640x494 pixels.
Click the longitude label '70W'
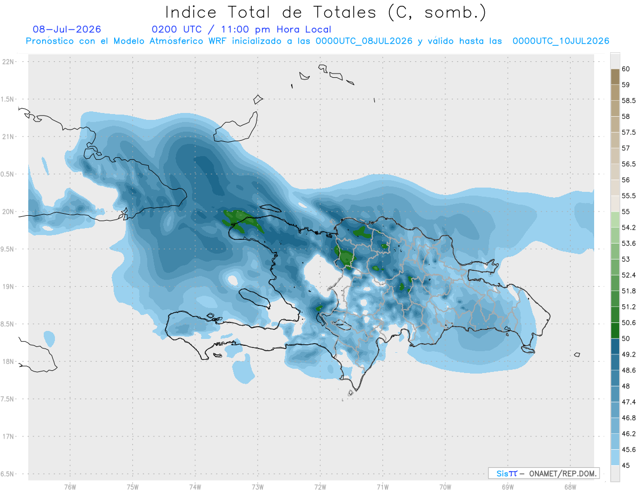445,487
